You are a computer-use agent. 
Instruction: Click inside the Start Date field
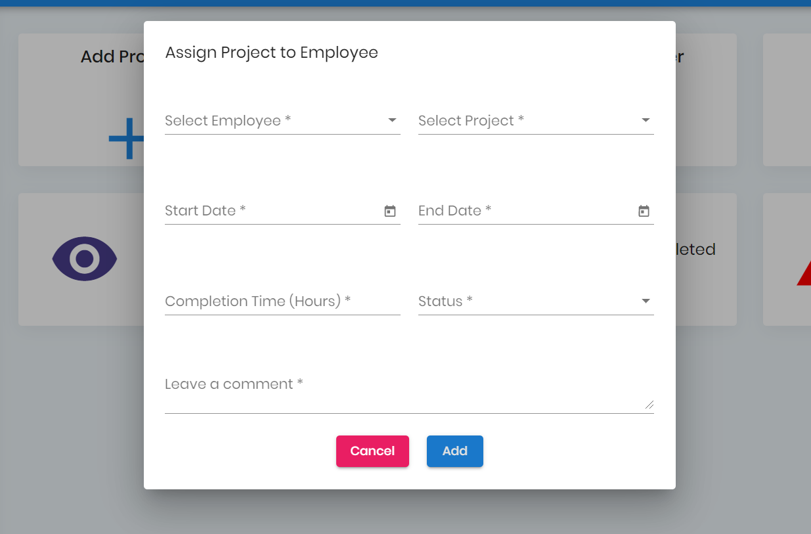(x=263, y=211)
